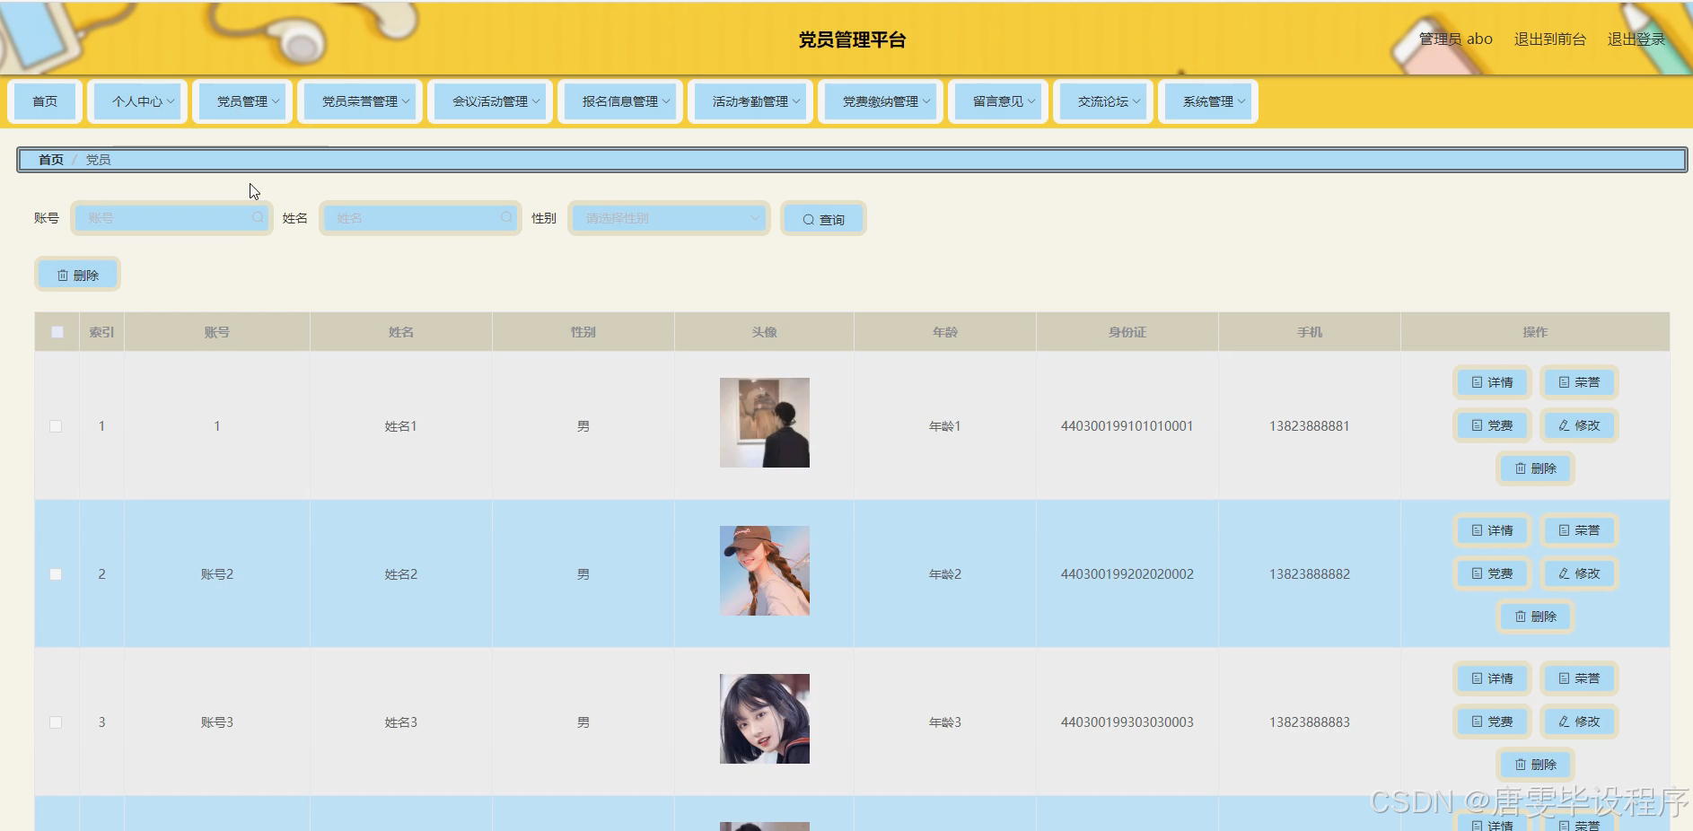Expand the 党费缴纳管理 menu
Image resolution: width=1693 pixels, height=831 pixels.
881,101
